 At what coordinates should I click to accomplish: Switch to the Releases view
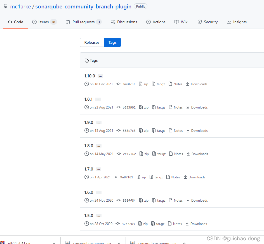pyautogui.click(x=92, y=42)
